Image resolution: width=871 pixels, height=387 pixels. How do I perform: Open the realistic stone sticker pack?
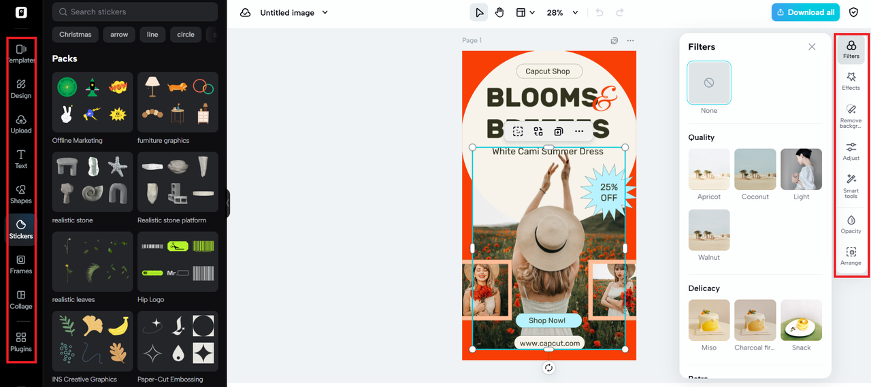point(93,182)
